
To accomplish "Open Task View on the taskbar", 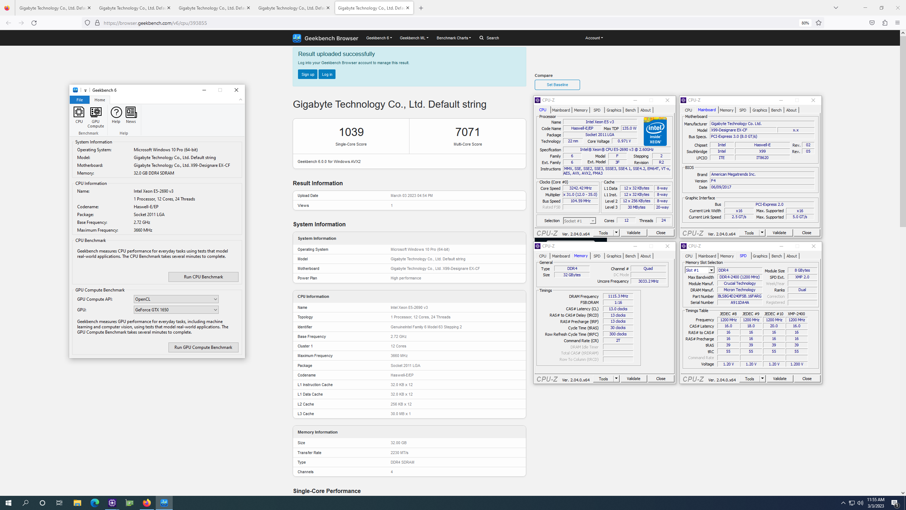I will point(59,503).
